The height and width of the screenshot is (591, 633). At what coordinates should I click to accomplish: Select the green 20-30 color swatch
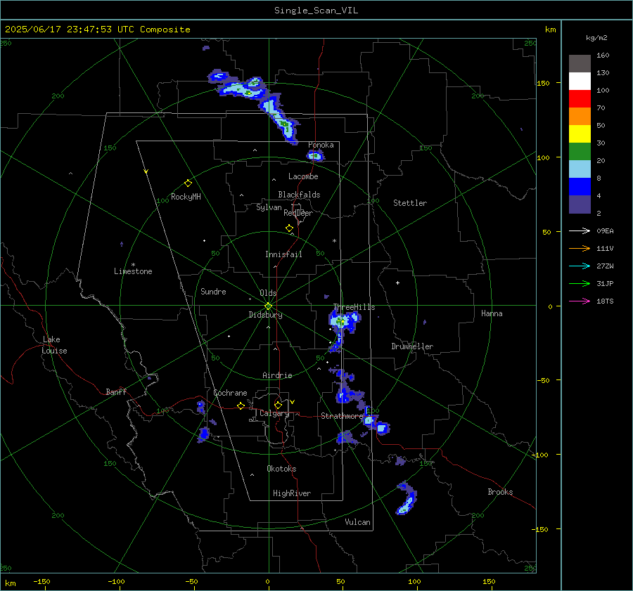pyautogui.click(x=580, y=152)
